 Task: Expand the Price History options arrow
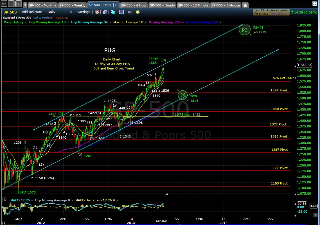tap(26, 22)
